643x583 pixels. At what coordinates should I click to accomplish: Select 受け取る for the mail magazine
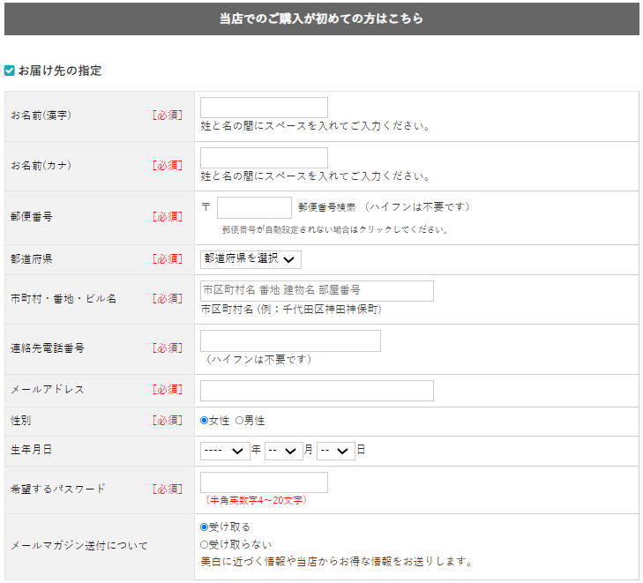[x=205, y=527]
